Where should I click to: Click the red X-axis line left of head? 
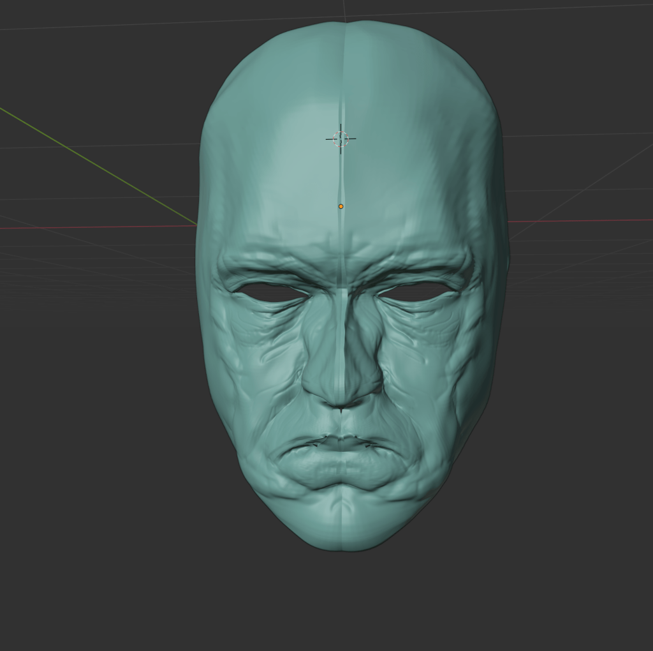click(96, 227)
